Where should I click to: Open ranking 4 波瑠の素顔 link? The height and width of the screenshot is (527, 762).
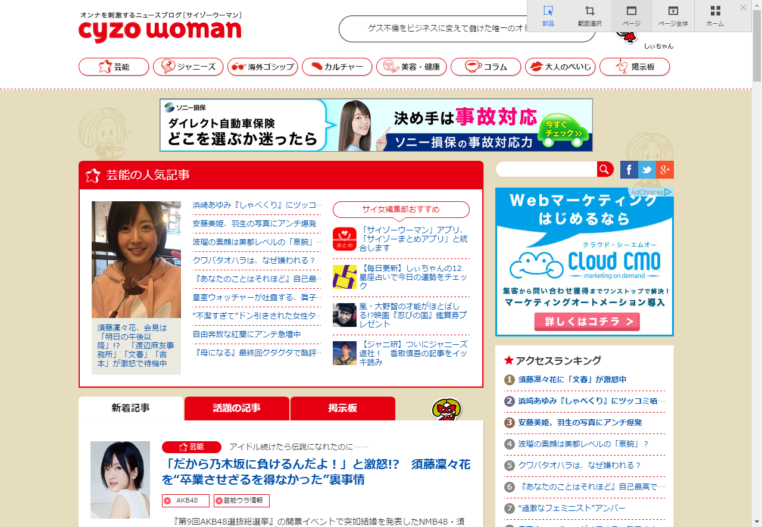click(x=583, y=444)
